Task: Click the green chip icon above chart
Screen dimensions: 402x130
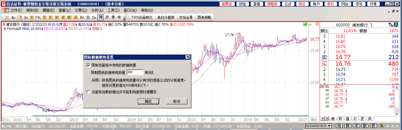Action: point(305,24)
